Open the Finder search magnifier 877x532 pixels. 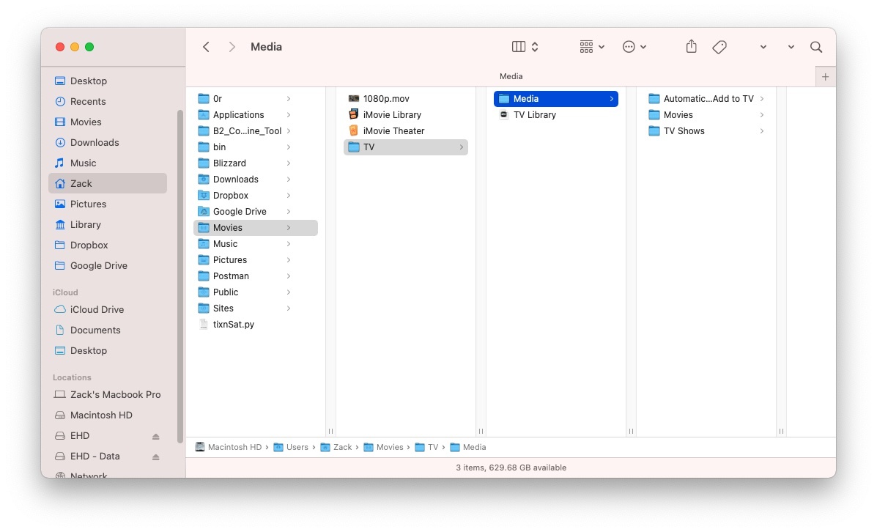pos(816,47)
